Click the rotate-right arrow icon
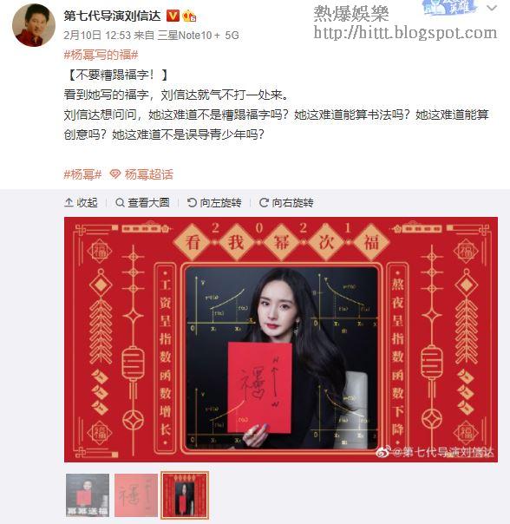This screenshot has height=524, width=510. pyautogui.click(x=264, y=202)
